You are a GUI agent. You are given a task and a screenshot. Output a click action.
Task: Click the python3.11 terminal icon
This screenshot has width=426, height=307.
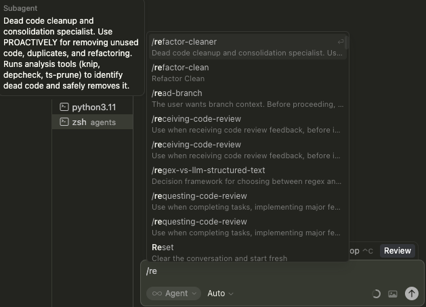point(64,107)
